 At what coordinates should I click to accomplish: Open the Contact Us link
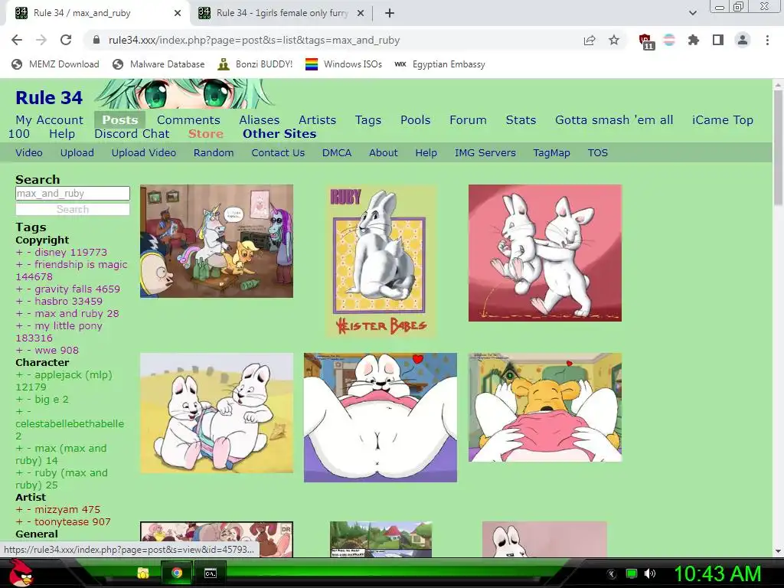coord(278,153)
